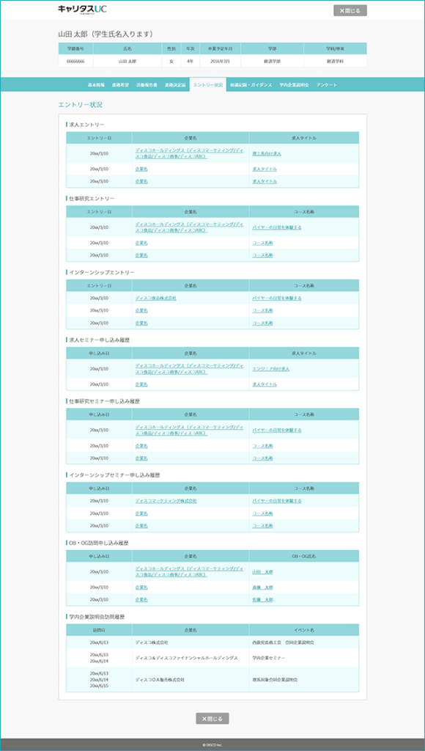The width and height of the screenshot is (425, 751).
Task: Click the ディスコ&ディスコファイナンシャルホールディングス cell
Action: (x=191, y=658)
